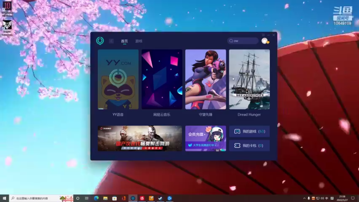The image size is (359, 202).
Task: Open the Windows Start menu
Action: (4, 198)
